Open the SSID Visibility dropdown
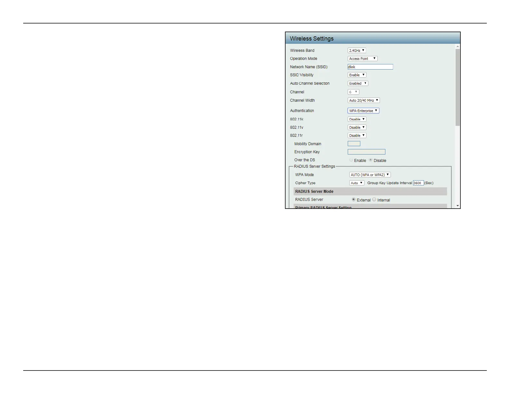This screenshot has height=394, width=510. (x=357, y=75)
